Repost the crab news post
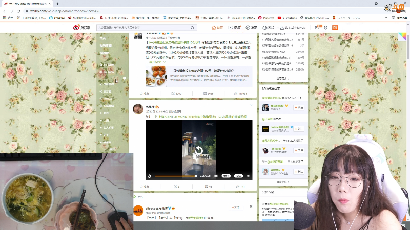410x230 pixels. click(x=176, y=94)
